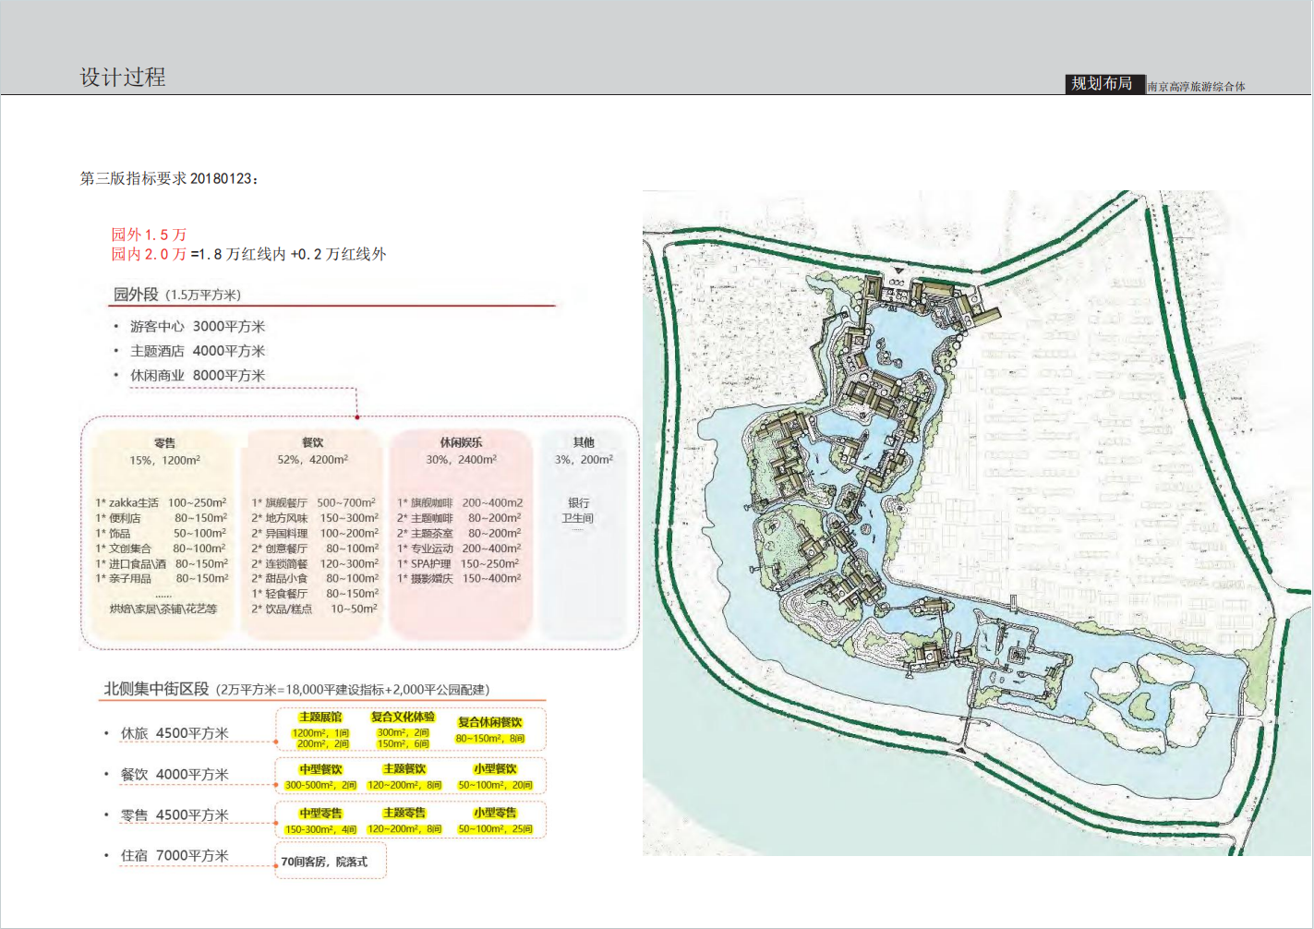Click the '50~100m², 25间' highlighted value
Screen dimensions: 1314x929
click(495, 829)
